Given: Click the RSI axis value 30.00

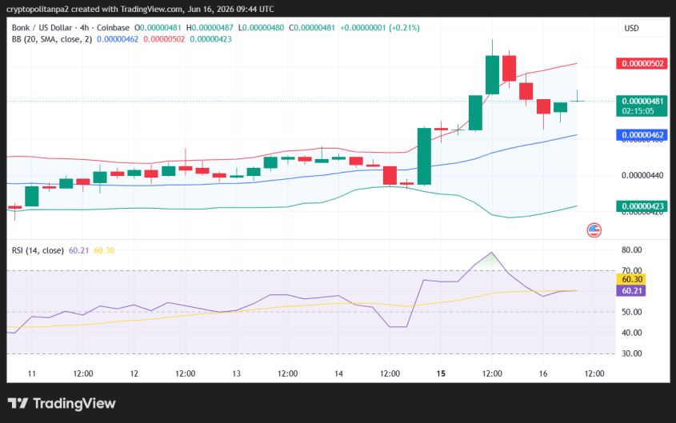Looking at the screenshot, I should click(631, 353).
